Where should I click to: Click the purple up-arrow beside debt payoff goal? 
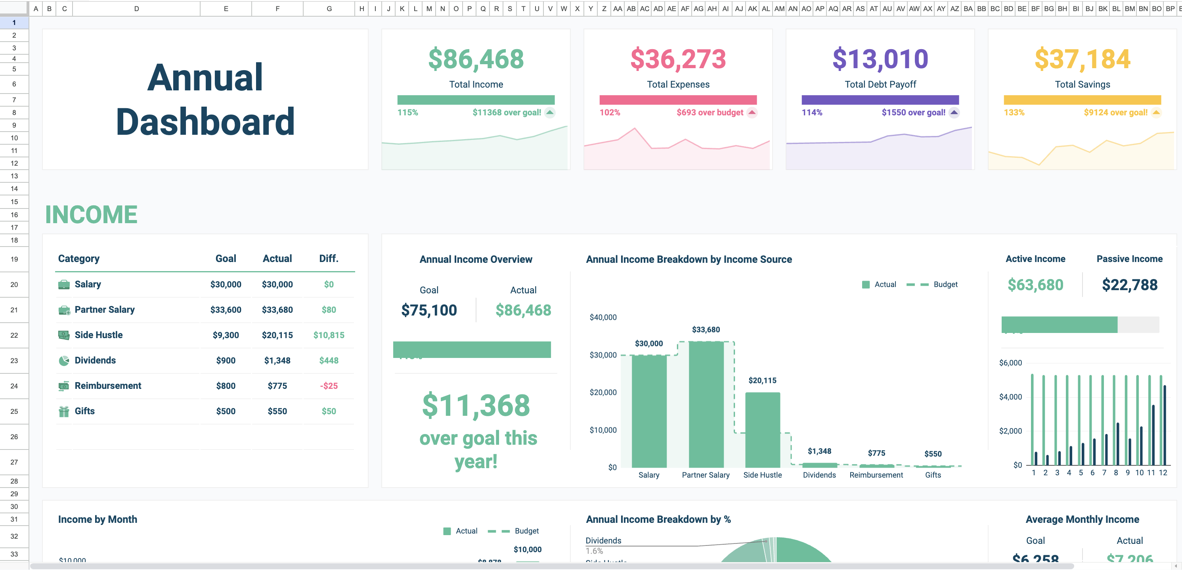click(x=954, y=113)
